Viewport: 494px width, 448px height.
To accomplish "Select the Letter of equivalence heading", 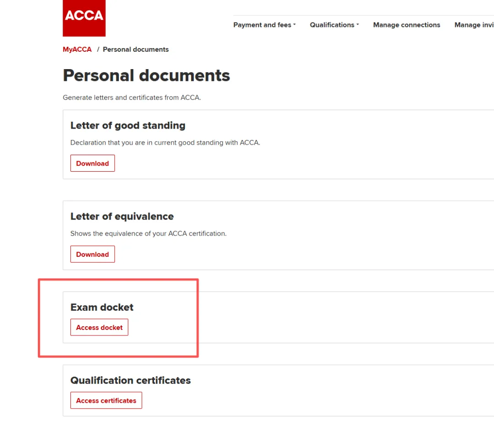I will (122, 216).
